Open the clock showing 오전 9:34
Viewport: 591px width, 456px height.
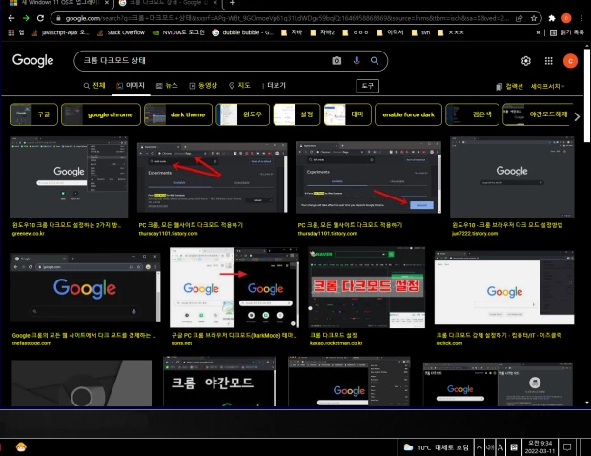[x=540, y=447]
